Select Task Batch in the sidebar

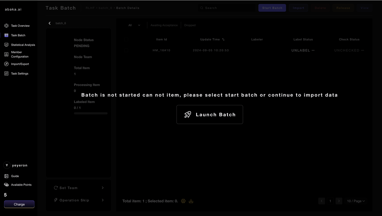(18, 35)
